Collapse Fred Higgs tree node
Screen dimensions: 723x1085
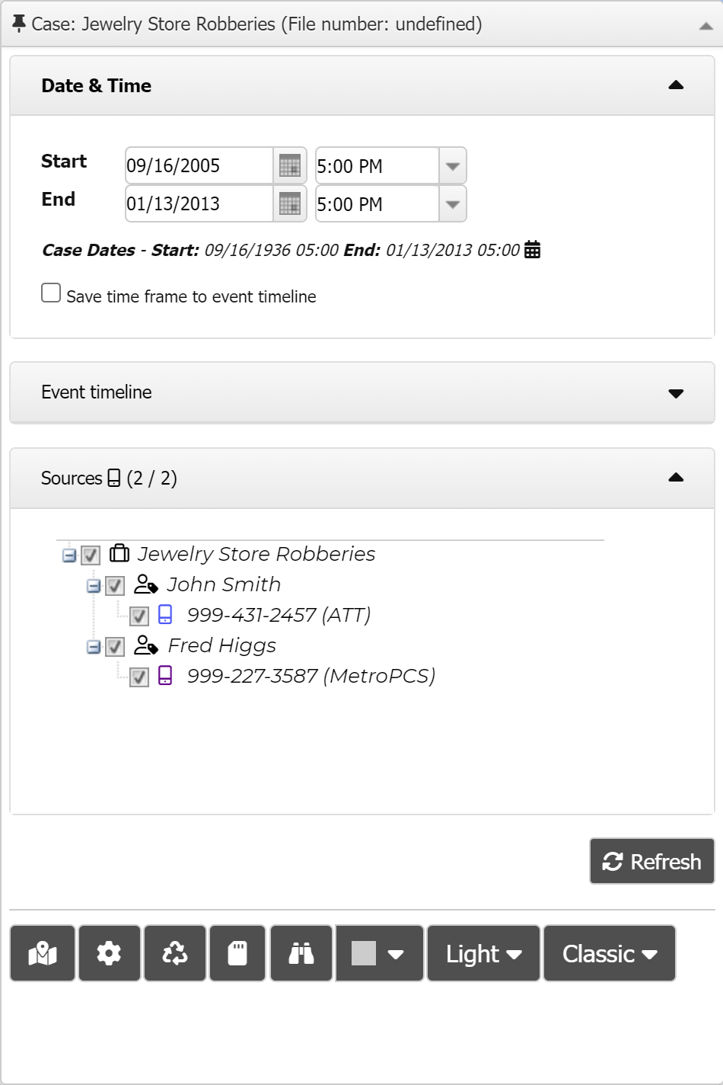[94, 647]
